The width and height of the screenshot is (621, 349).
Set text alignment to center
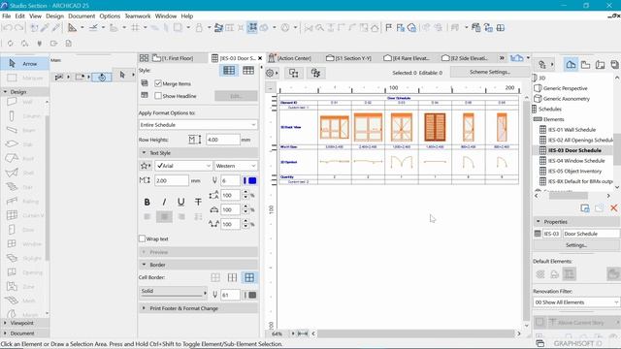[164, 216]
